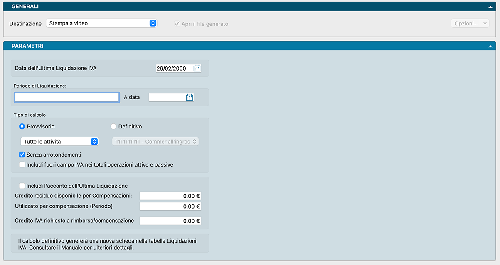The image size is (500, 265).
Task: Click the 29/02/2000 date field
Action: (x=174, y=69)
